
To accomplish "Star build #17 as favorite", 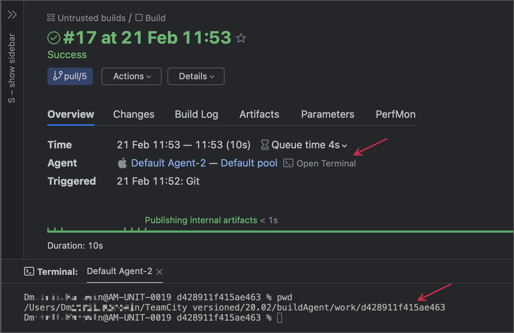I will coord(241,37).
